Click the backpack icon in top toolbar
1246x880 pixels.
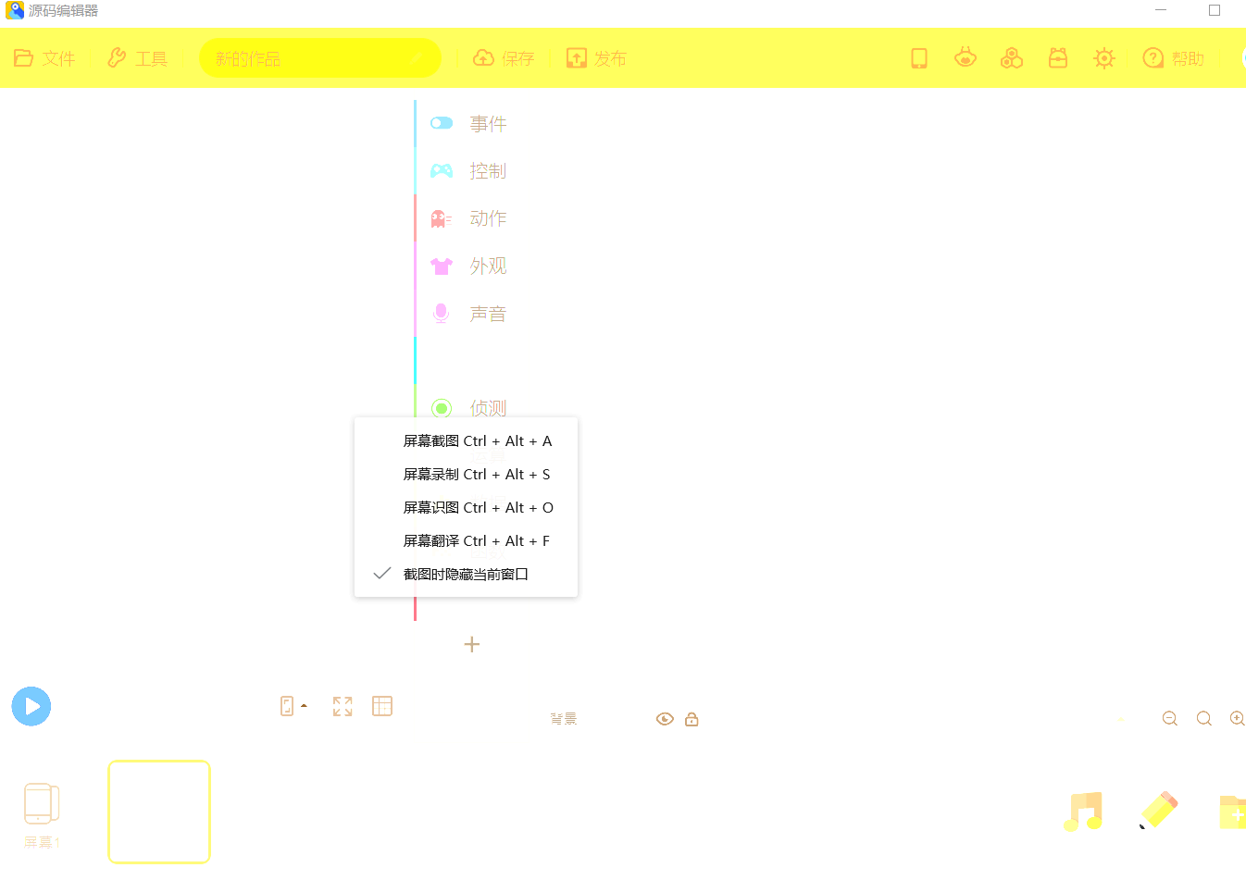point(1058,58)
